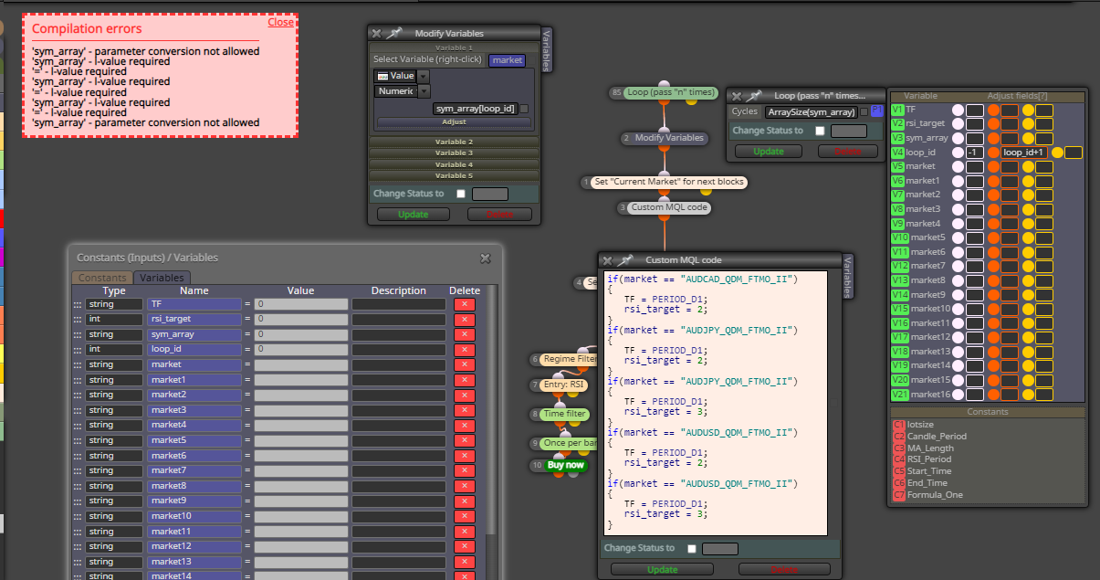Screen dimensions: 1100x580
Task: Click the ArraySize(sym_array) Cycles field
Action: (812, 111)
